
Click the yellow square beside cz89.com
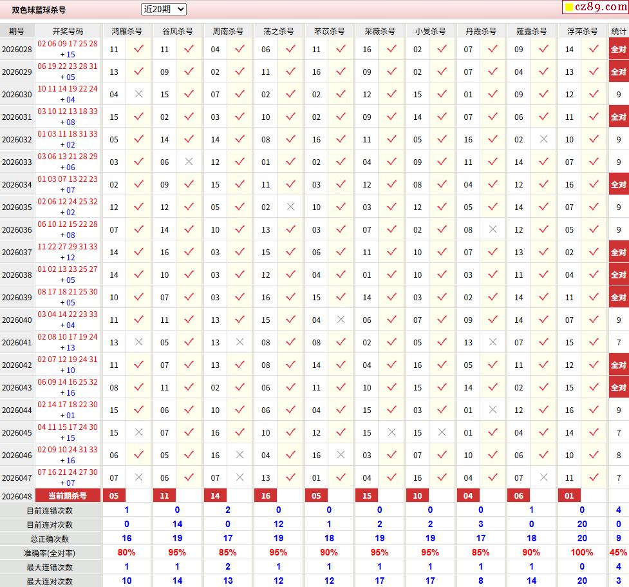click(x=568, y=8)
